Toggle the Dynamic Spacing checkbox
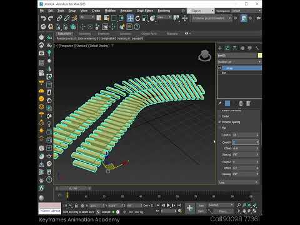This screenshot has width=300, height=225. 219,122
